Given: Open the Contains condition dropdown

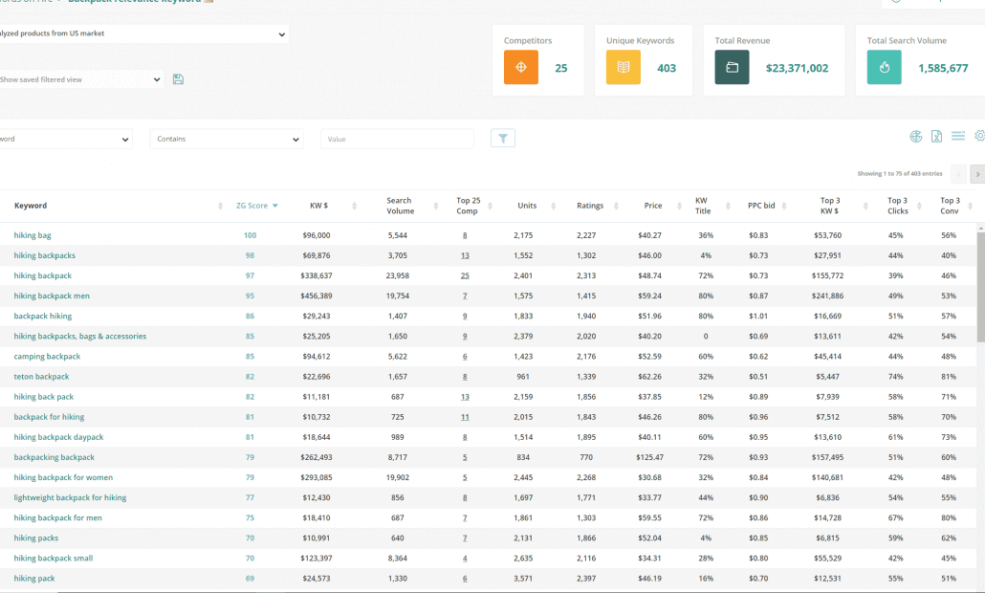Looking at the screenshot, I should click(x=227, y=139).
